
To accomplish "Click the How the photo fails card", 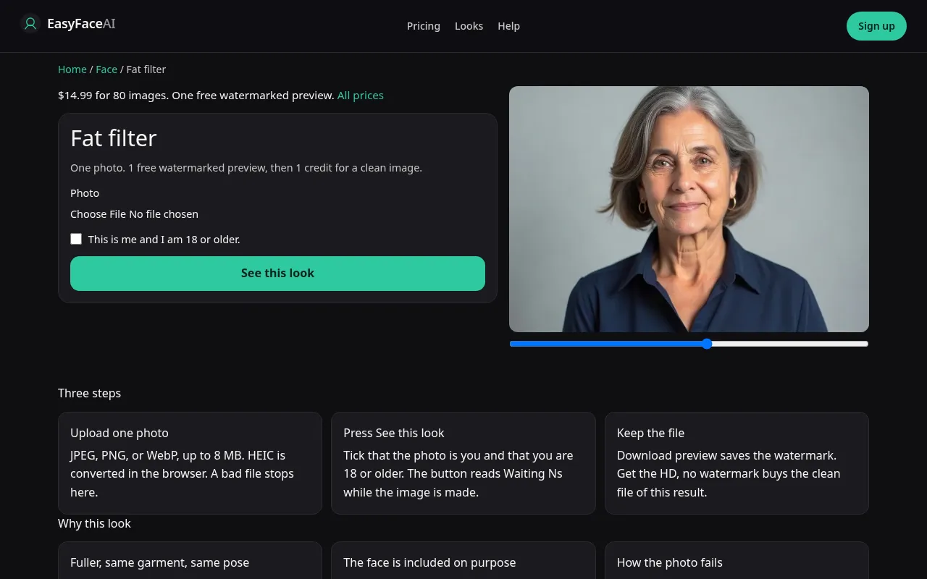I will pos(737,561).
